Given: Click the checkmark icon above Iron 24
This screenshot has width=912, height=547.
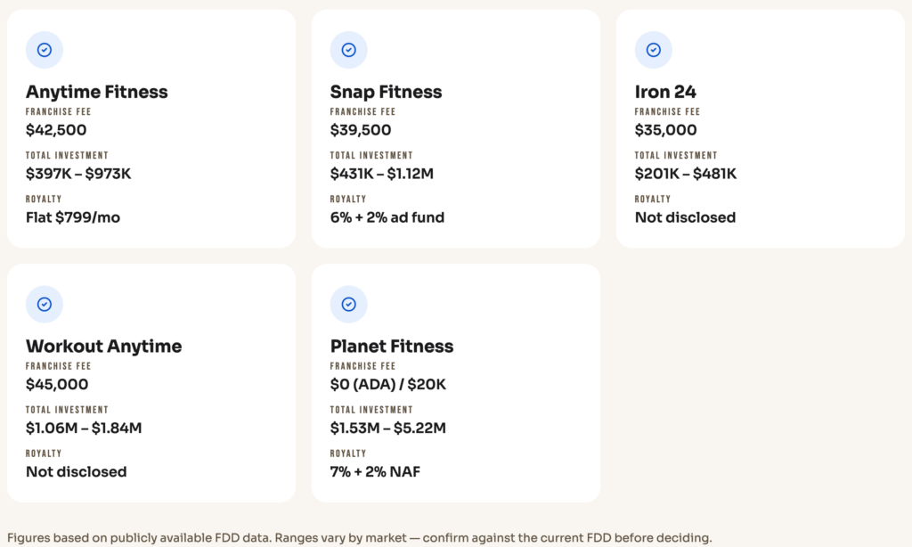Looking at the screenshot, I should [x=653, y=50].
